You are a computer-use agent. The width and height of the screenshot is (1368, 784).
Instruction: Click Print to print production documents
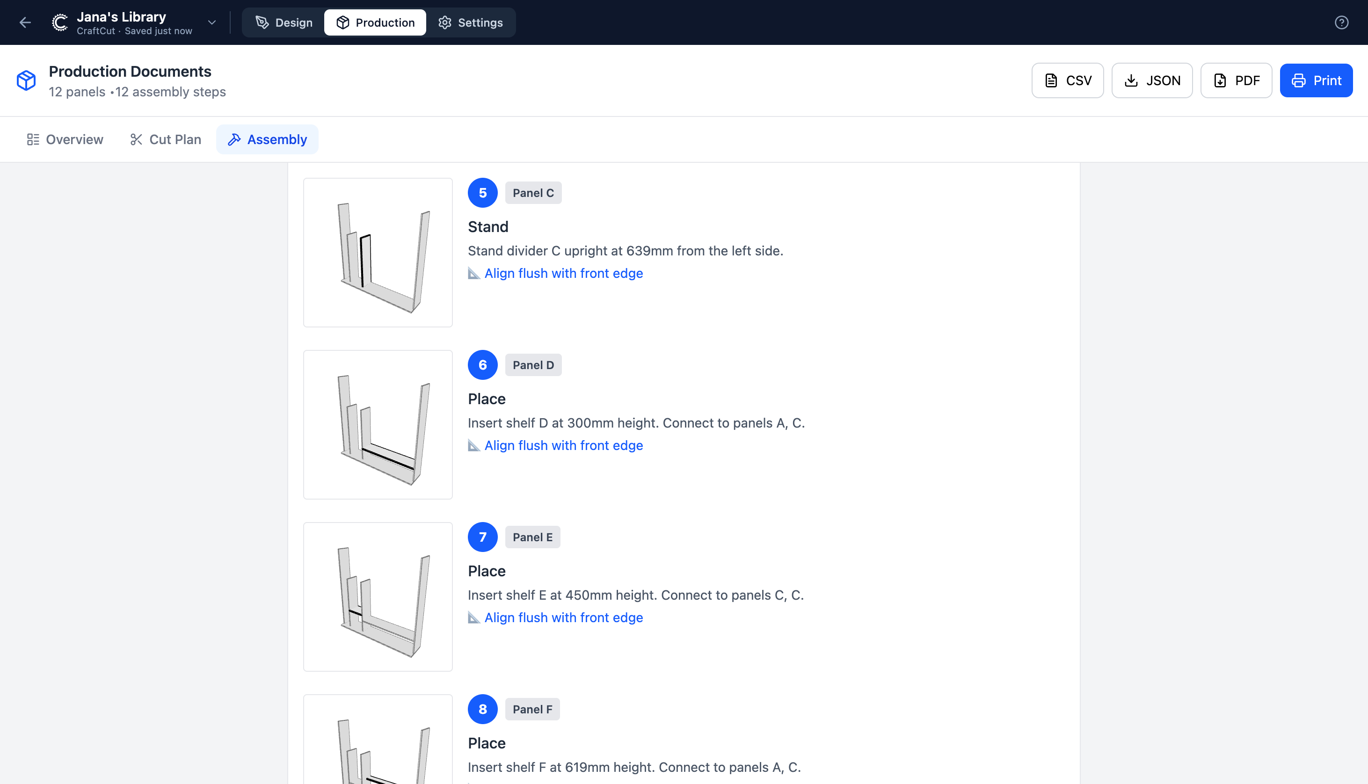(x=1316, y=80)
